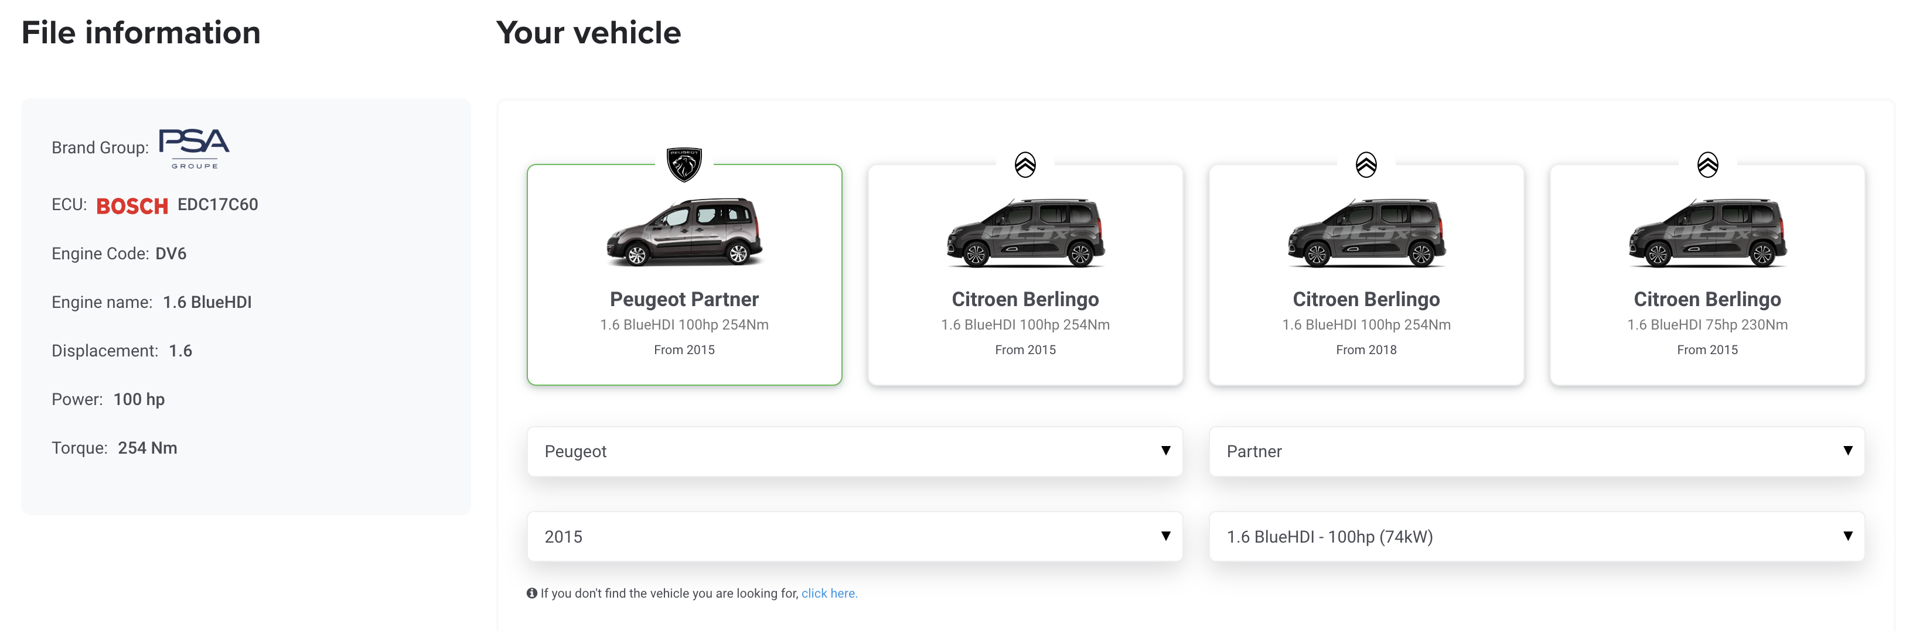Click the EDC17C60 ECU code text
This screenshot has height=631, width=1916.
(218, 204)
